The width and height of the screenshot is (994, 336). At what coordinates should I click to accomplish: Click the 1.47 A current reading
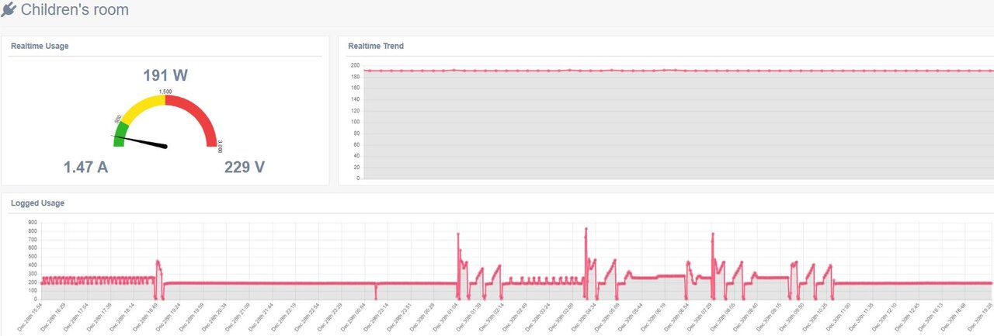(x=85, y=166)
